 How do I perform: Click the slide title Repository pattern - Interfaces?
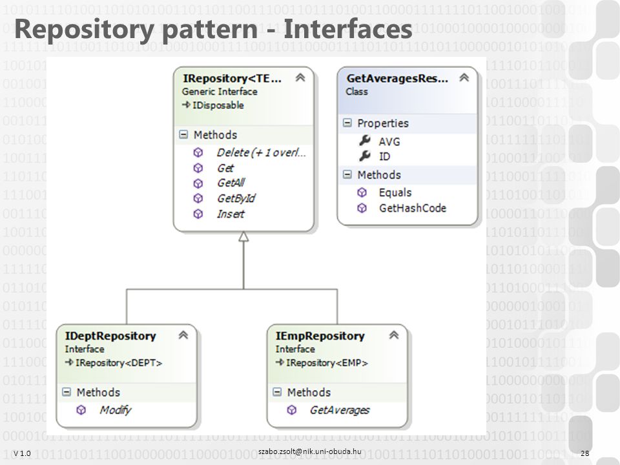point(213,29)
